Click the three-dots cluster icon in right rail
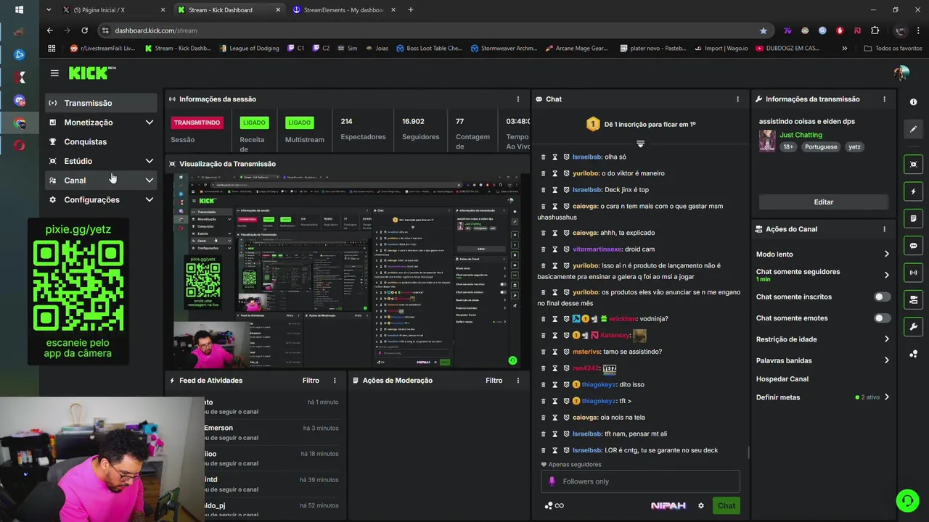This screenshot has width=929, height=522. click(914, 354)
